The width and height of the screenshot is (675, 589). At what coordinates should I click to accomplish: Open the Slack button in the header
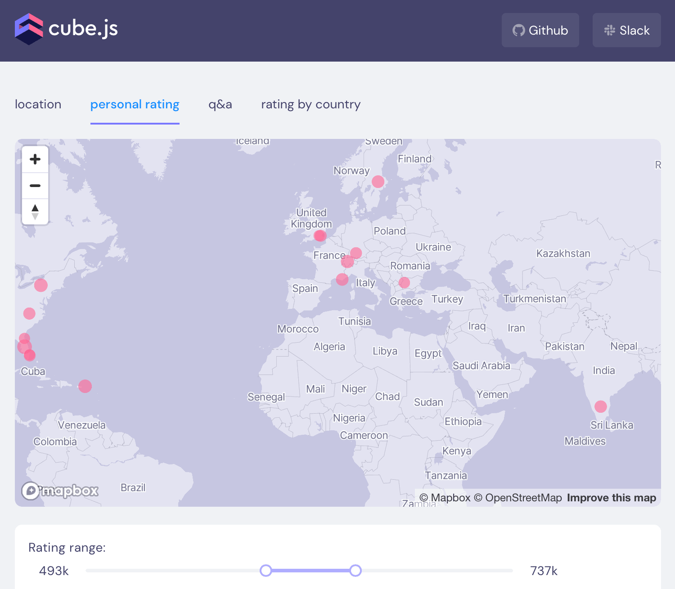pyautogui.click(x=626, y=30)
